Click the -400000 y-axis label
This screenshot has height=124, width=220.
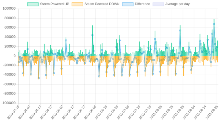pyautogui.click(x=9, y=75)
